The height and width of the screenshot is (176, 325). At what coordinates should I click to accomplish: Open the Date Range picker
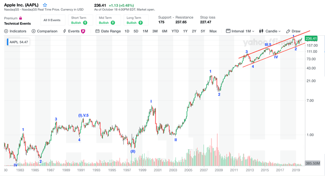pyautogui.click(x=108, y=31)
